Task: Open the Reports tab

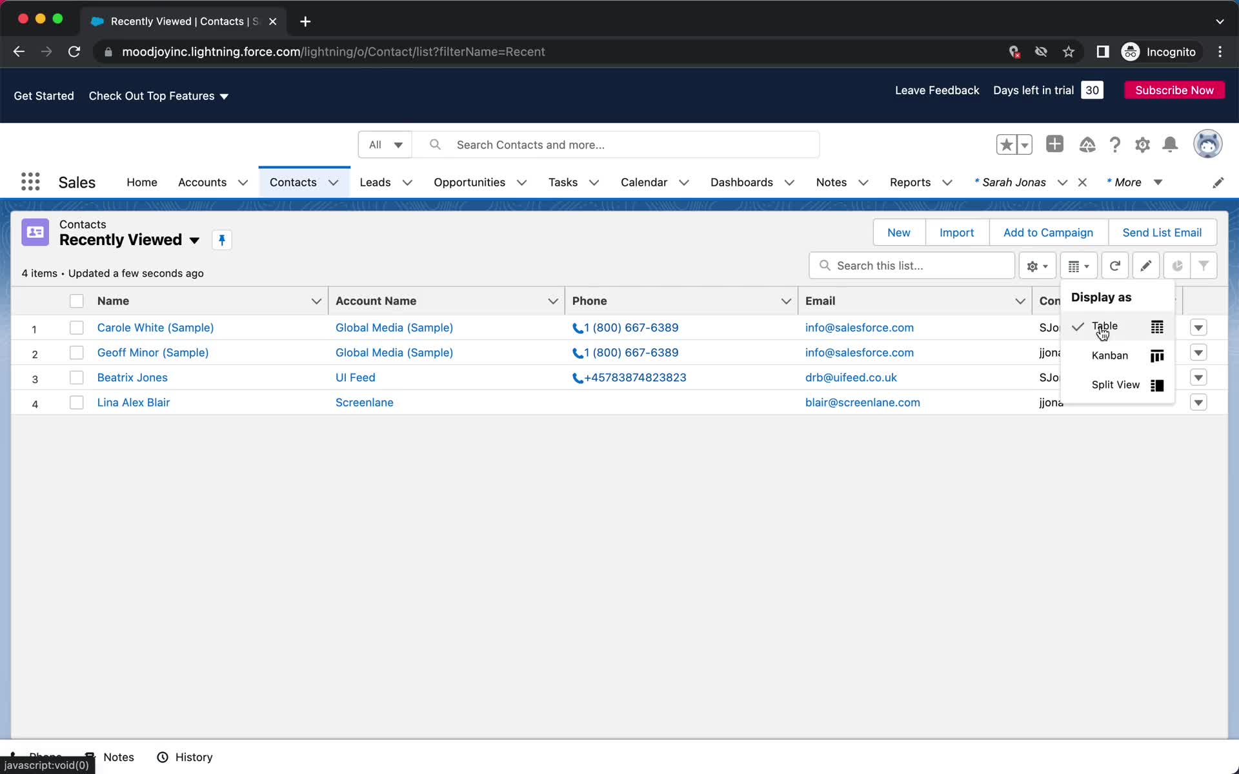Action: [910, 183]
